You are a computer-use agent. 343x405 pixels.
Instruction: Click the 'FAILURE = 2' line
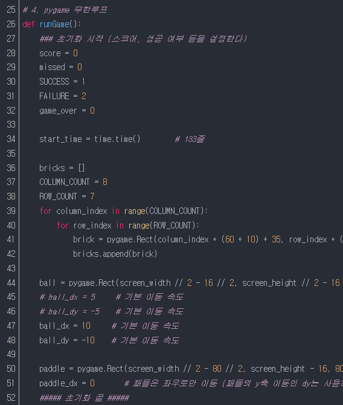click(x=63, y=96)
